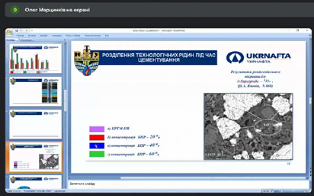
Task: Open the round Office button menu
Action: pyautogui.click(x=9, y=32)
